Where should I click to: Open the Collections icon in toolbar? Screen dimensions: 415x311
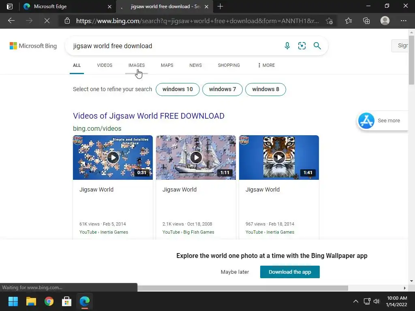pos(366,21)
